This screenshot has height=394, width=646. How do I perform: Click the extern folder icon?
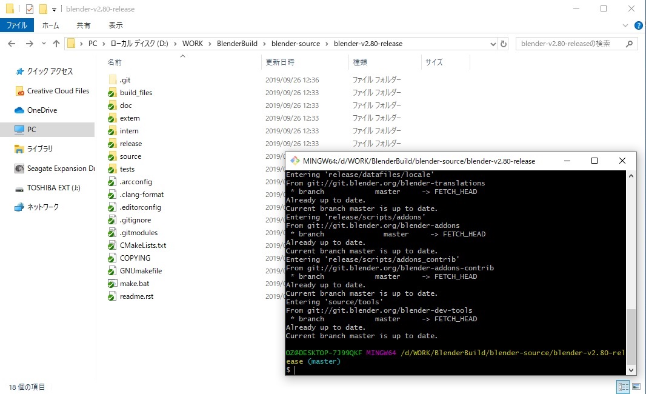112,118
